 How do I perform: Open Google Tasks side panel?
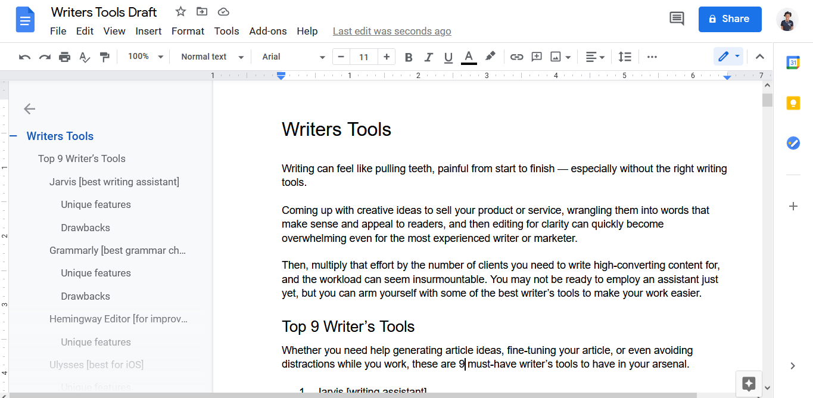(793, 143)
